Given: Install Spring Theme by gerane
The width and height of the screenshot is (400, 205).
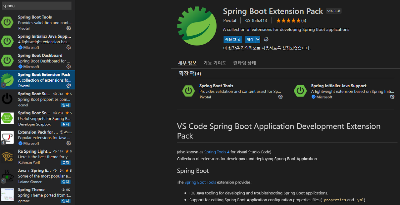Looking at the screenshot, I should coord(66,201).
